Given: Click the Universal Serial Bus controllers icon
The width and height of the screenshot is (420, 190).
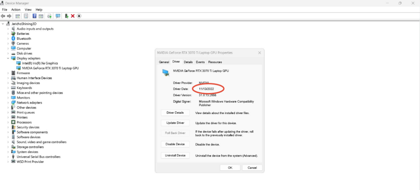Looking at the screenshot, I should [13, 157].
